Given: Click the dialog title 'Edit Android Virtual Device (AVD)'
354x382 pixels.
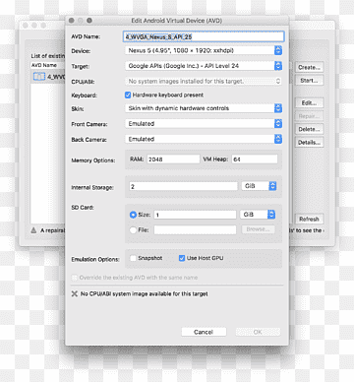Looking at the screenshot, I should [177, 21].
